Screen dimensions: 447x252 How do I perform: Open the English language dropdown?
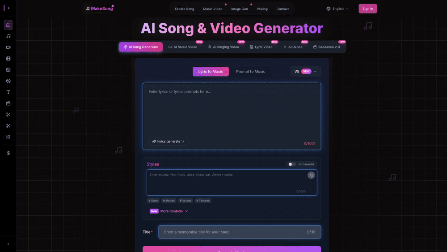(x=337, y=9)
